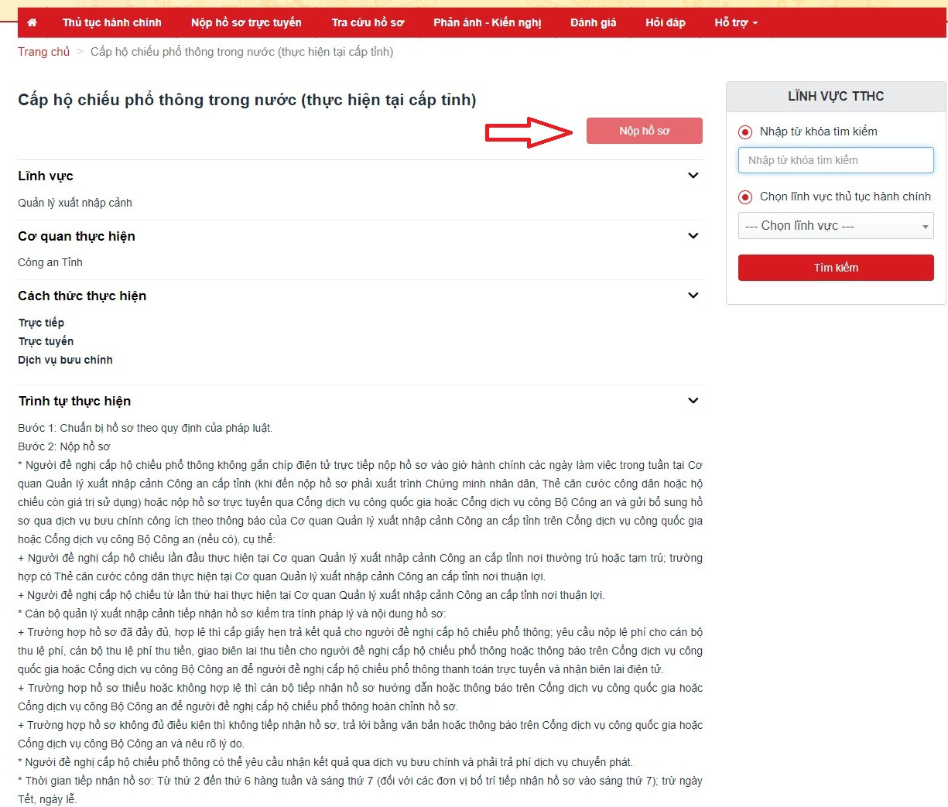Collapse the Cách thức thực hiện chevron

693,296
